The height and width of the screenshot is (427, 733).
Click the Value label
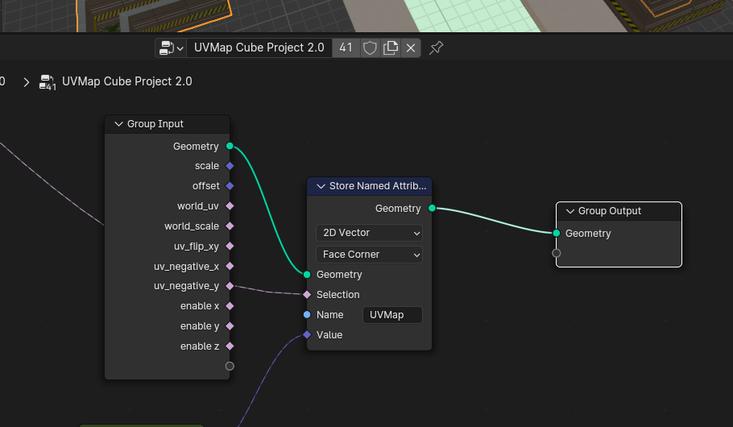pos(329,335)
